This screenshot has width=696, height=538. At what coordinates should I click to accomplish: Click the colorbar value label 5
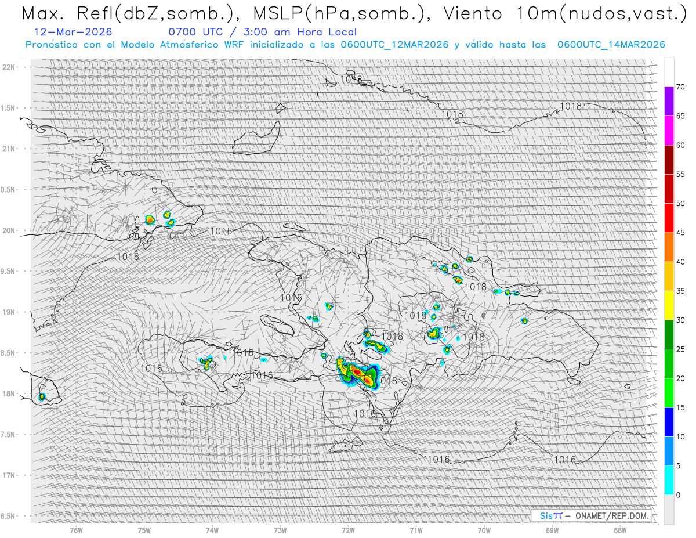pos(678,465)
